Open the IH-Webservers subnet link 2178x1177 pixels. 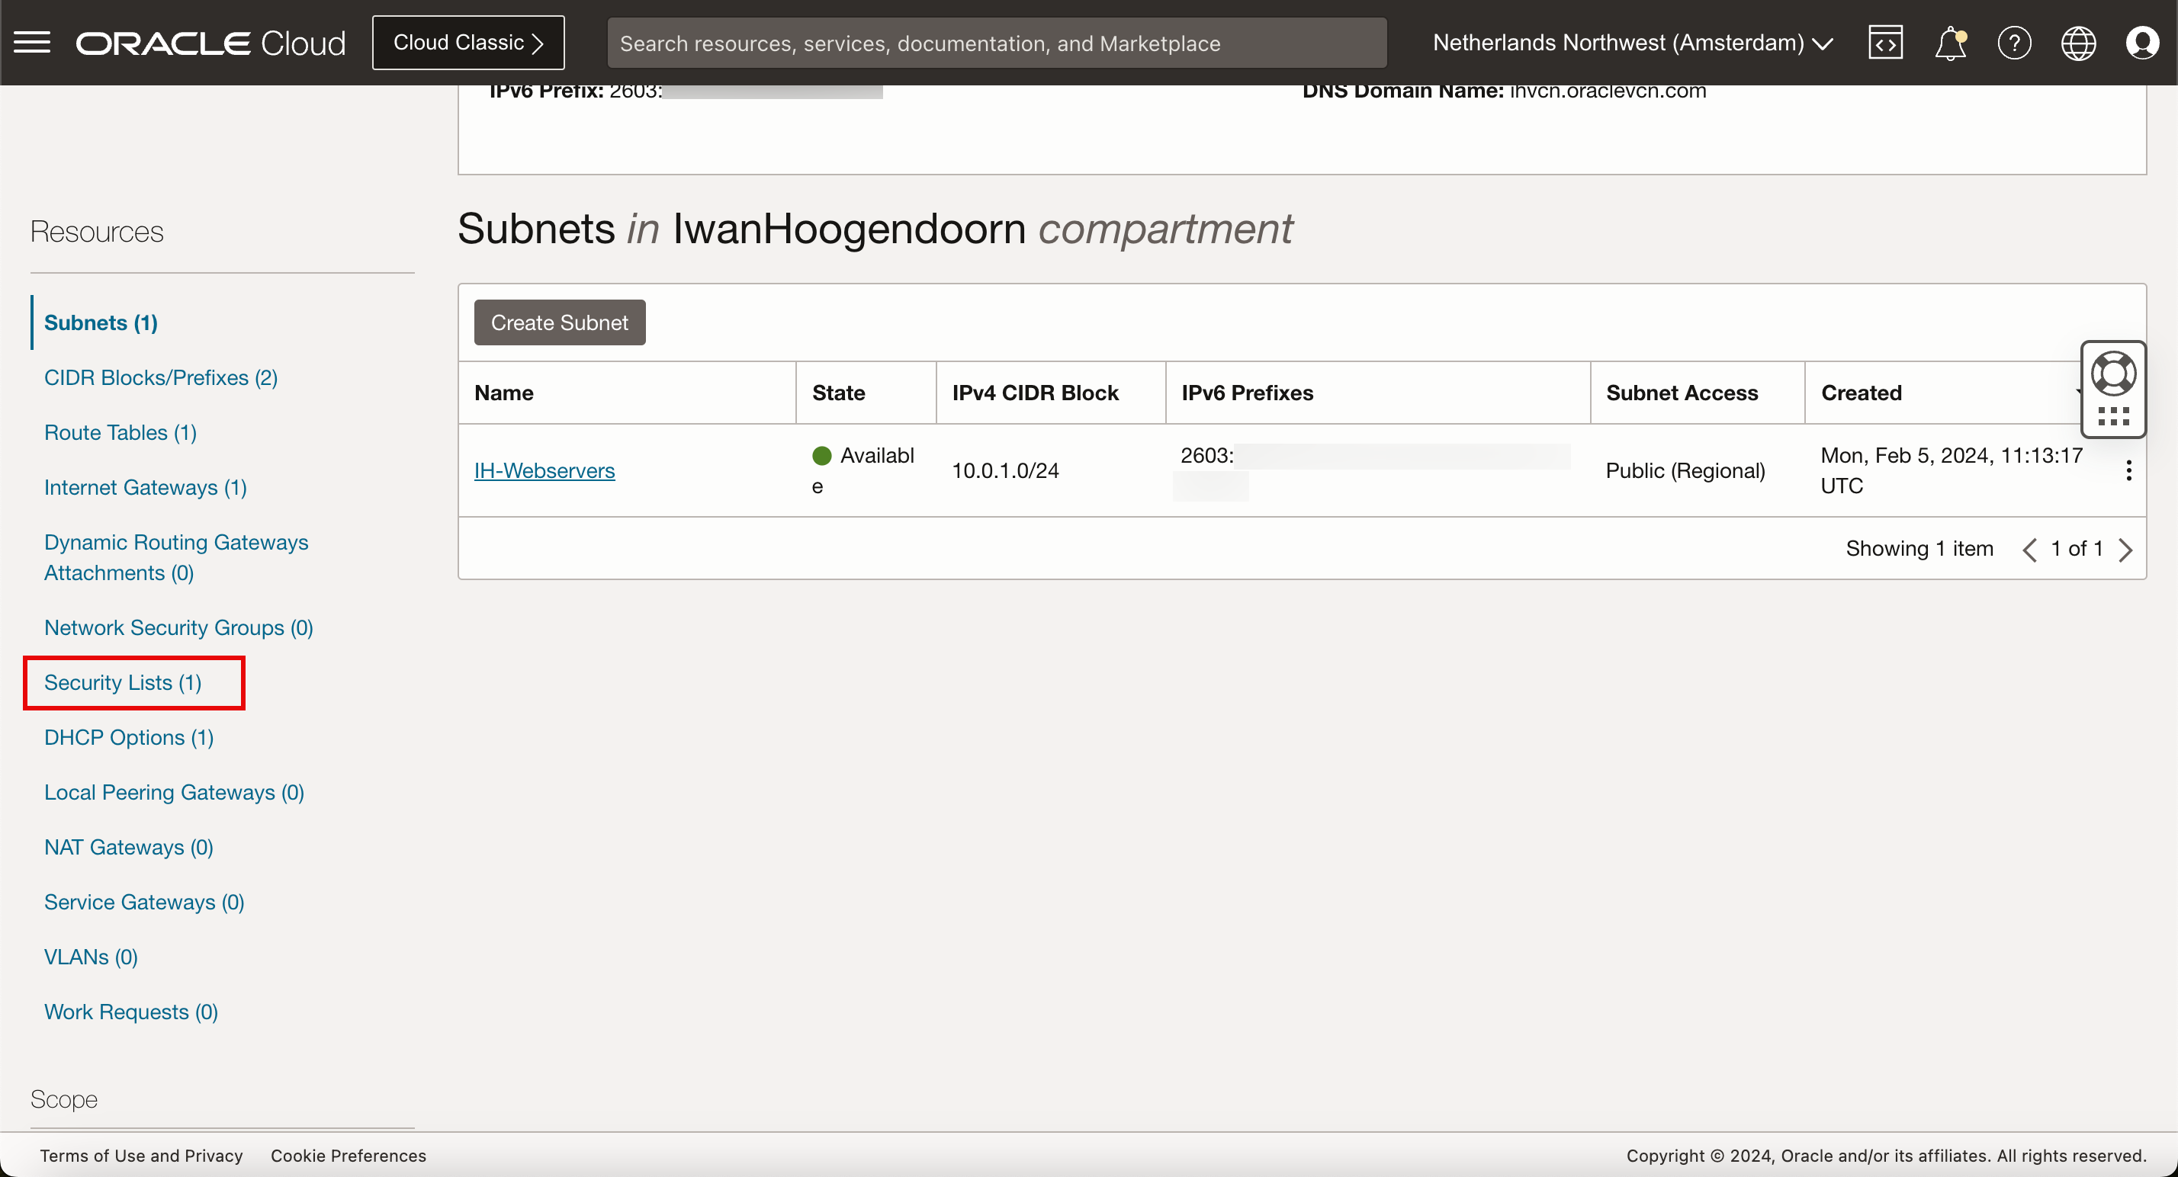click(x=544, y=470)
